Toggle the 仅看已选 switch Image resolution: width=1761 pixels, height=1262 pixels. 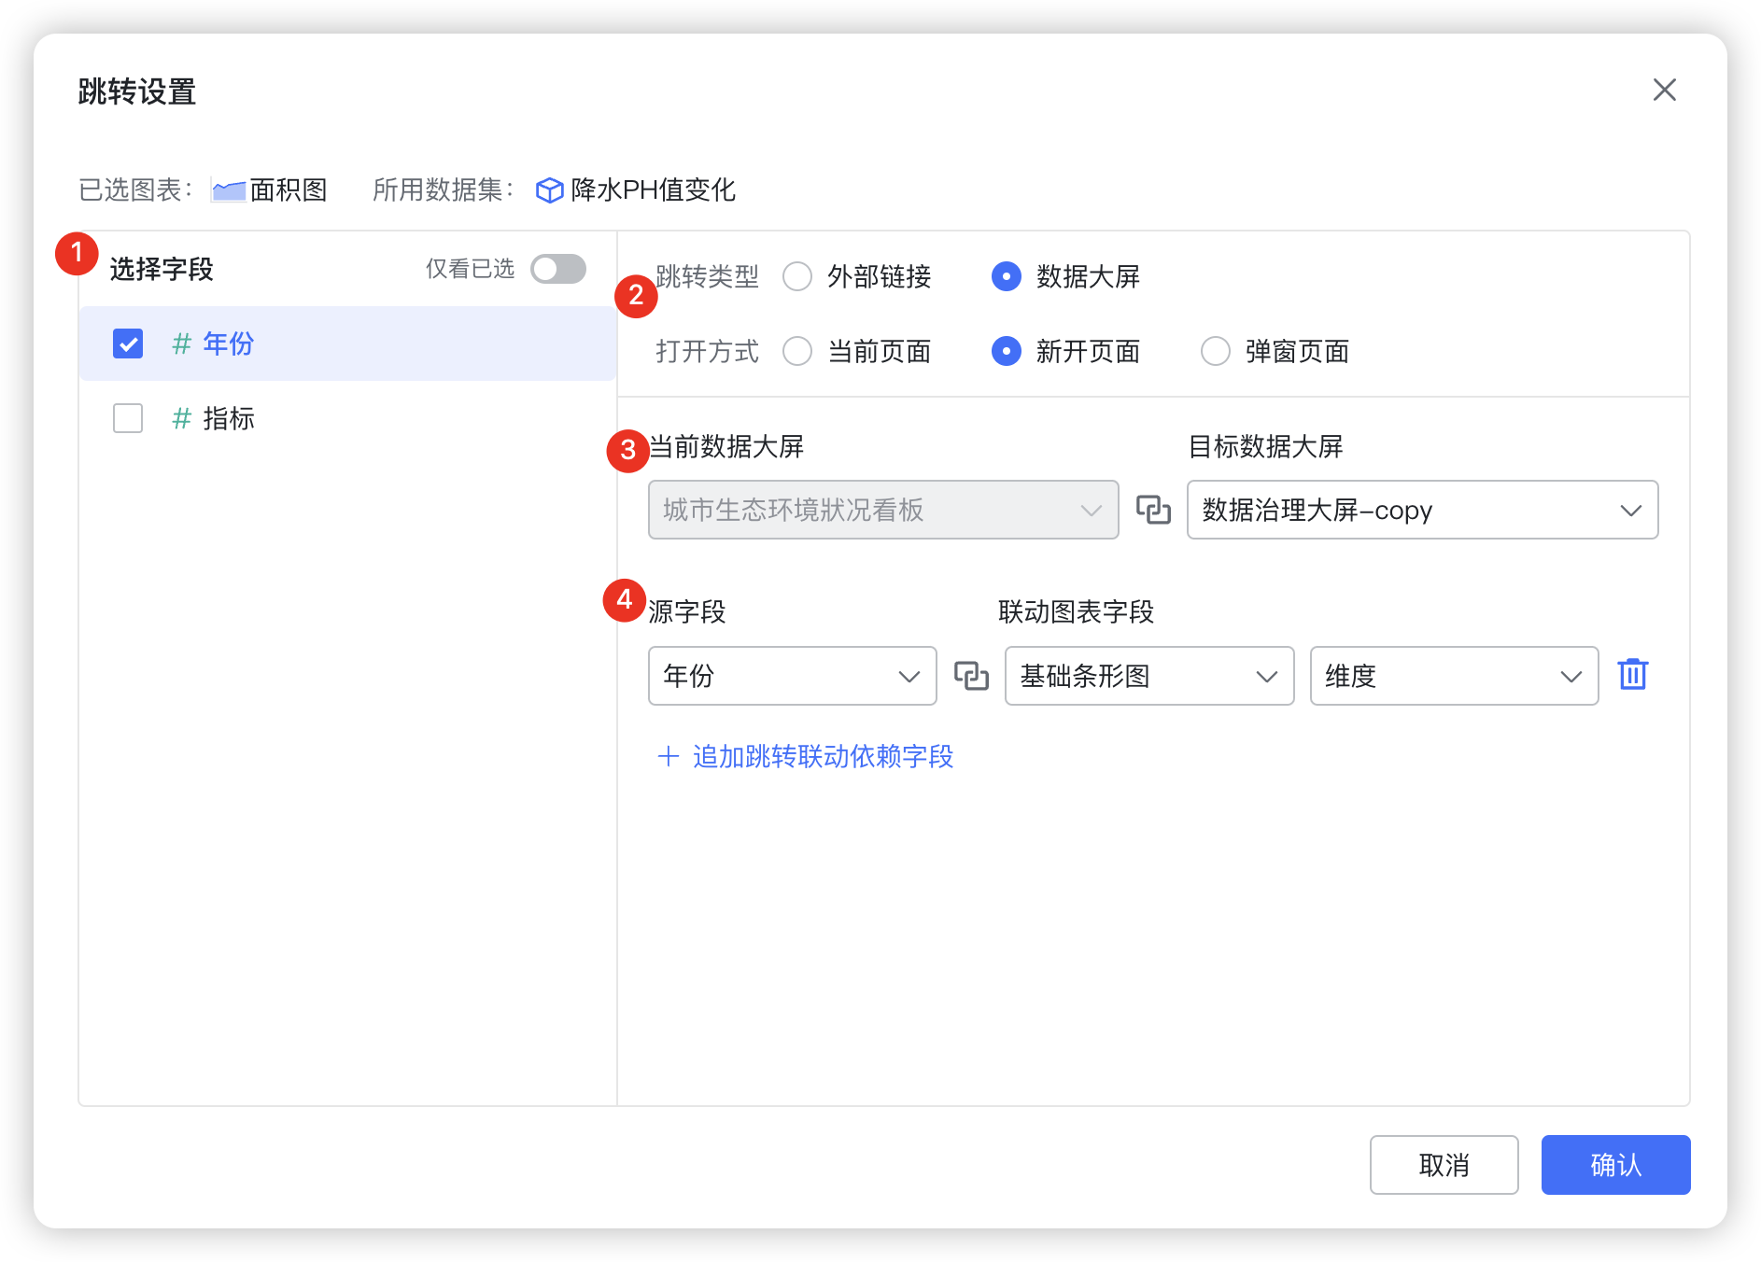tap(558, 269)
